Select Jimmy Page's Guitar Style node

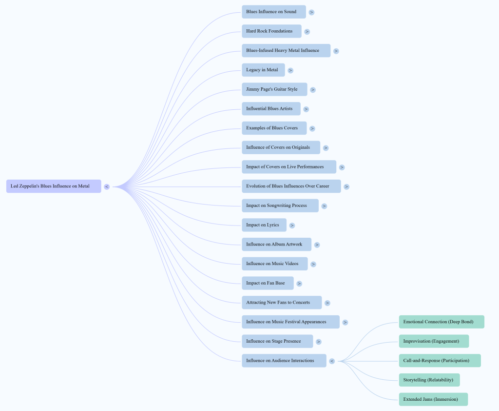coord(275,89)
